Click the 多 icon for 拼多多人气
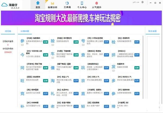Image resolution: width=163 pixels, height=113 pixels. pos(113,81)
